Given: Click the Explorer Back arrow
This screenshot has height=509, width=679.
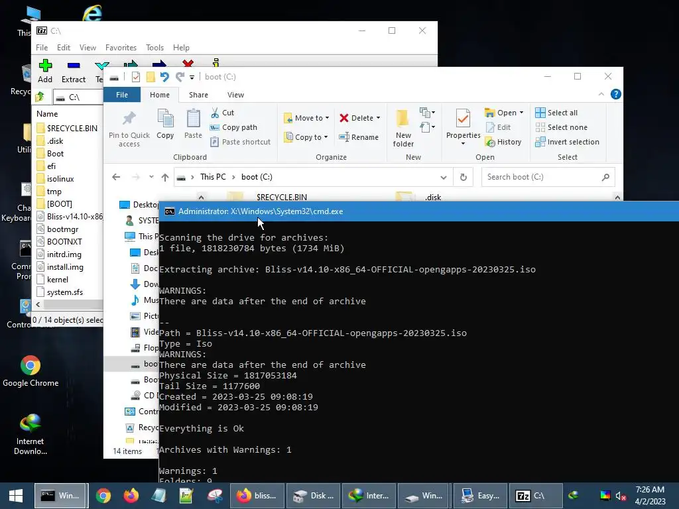Looking at the screenshot, I should (x=116, y=177).
